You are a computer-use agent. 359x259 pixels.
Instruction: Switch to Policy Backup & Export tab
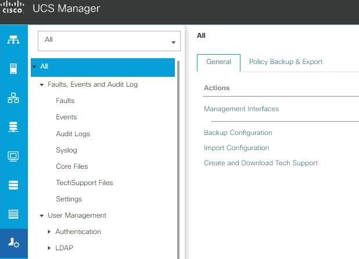pos(286,62)
